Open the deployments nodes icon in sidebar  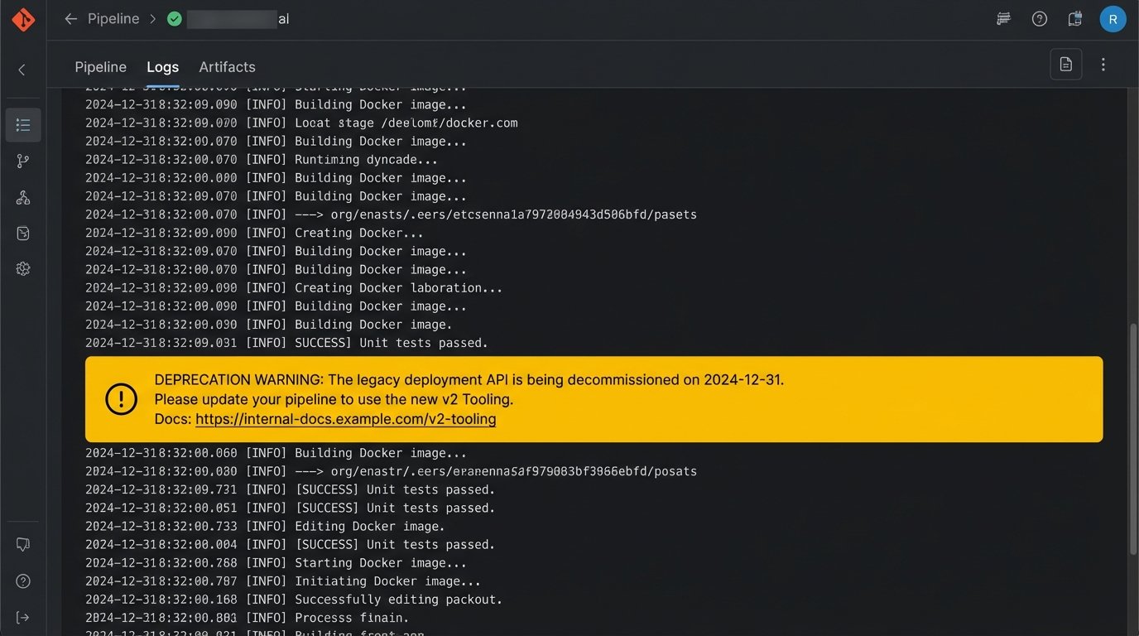[23, 198]
